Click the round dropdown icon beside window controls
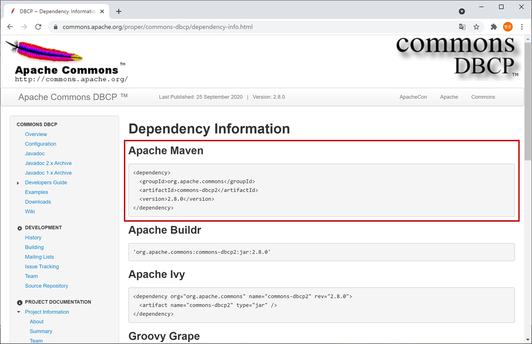 (x=462, y=12)
